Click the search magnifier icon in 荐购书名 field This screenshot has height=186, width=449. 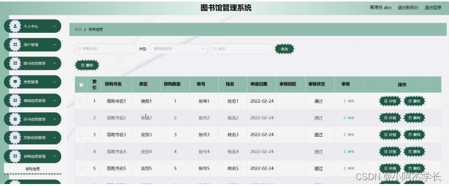tap(79, 49)
